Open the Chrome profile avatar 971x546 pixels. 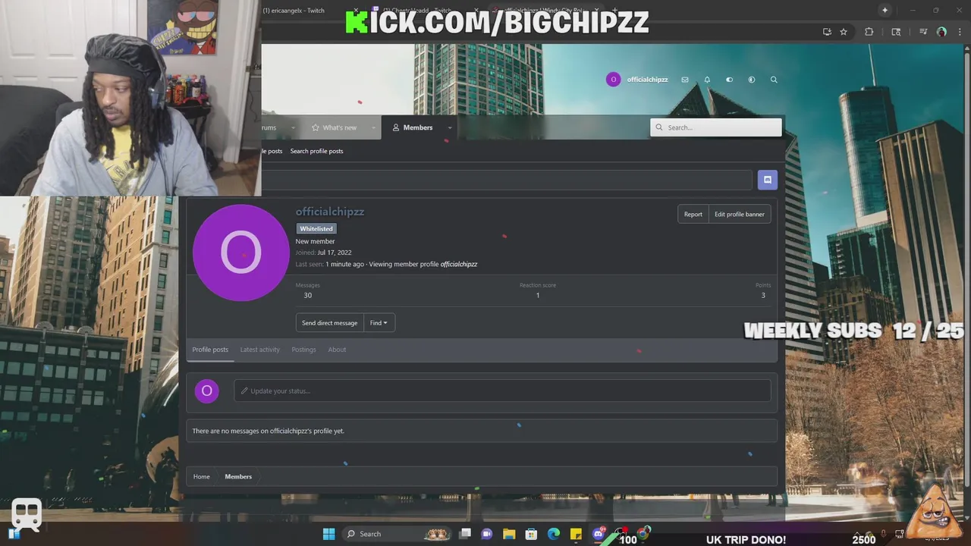coord(941,32)
